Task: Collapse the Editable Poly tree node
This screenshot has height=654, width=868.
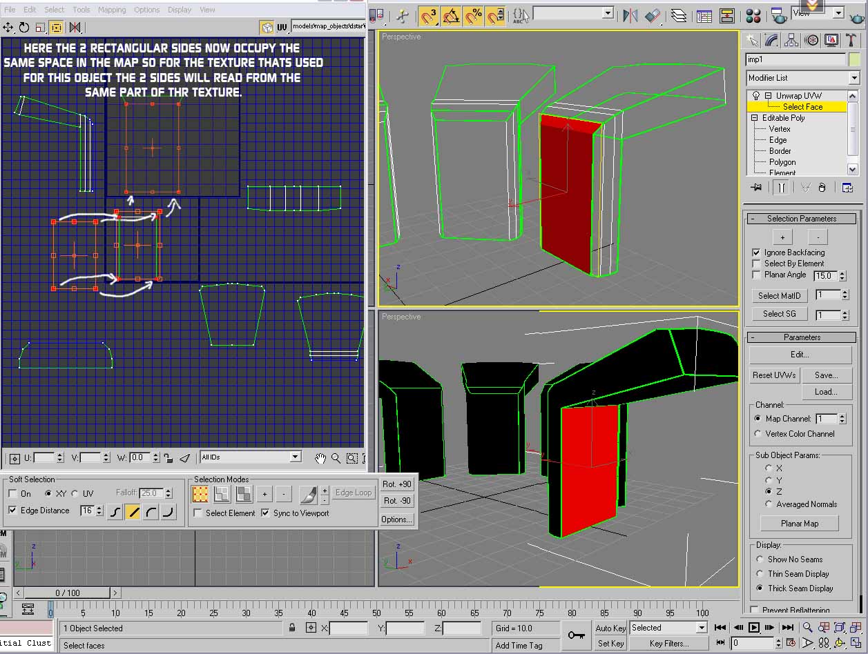Action: point(754,118)
